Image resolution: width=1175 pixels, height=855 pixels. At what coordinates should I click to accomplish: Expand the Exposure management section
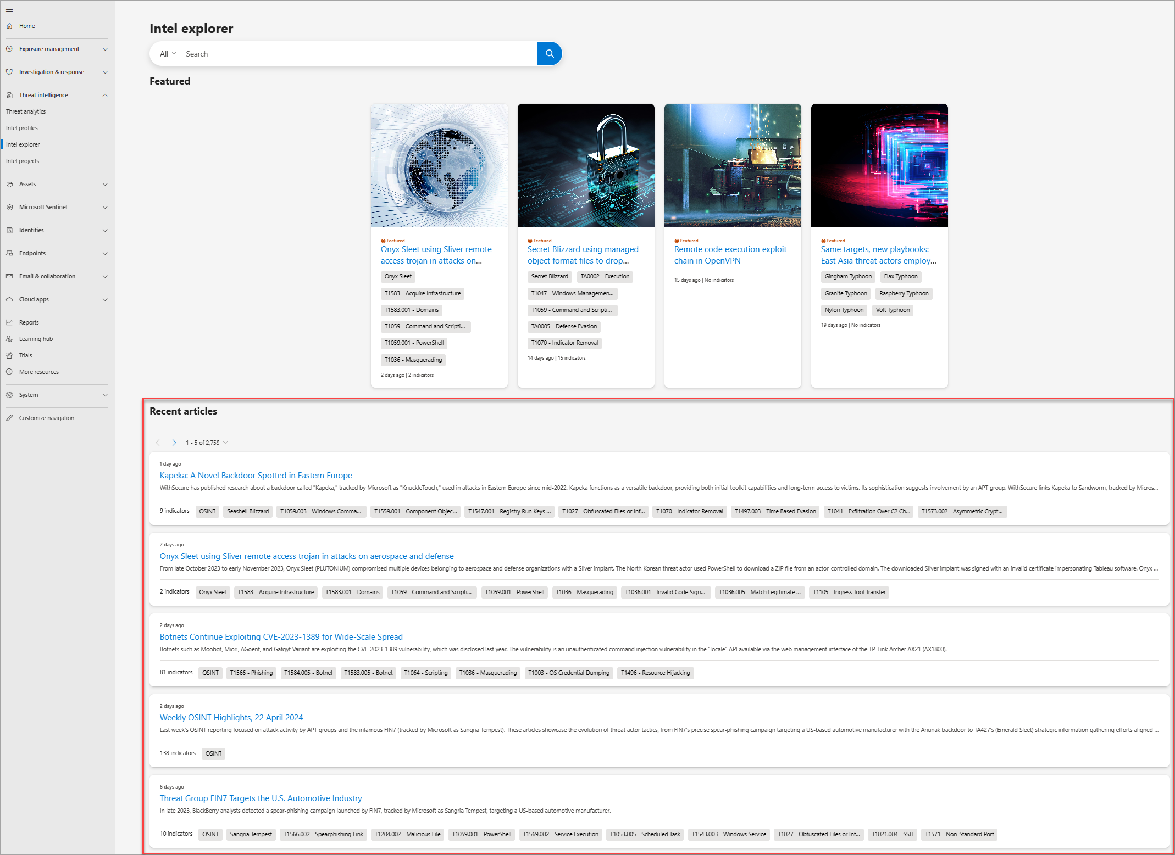105,49
